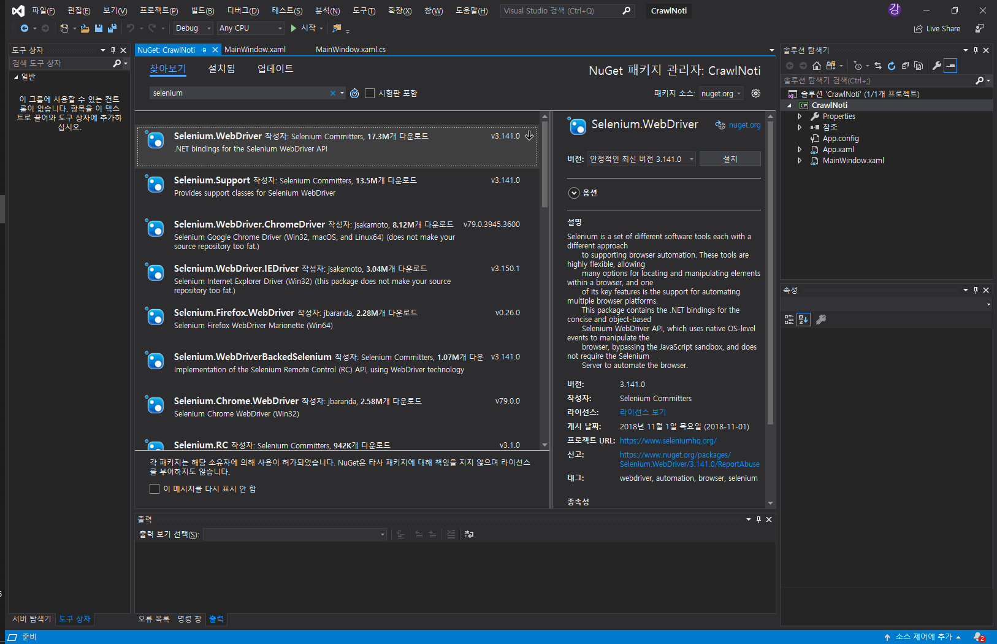Image resolution: width=997 pixels, height=644 pixels.
Task: Switch to the MainWindow.xaml tab
Action: [255, 50]
